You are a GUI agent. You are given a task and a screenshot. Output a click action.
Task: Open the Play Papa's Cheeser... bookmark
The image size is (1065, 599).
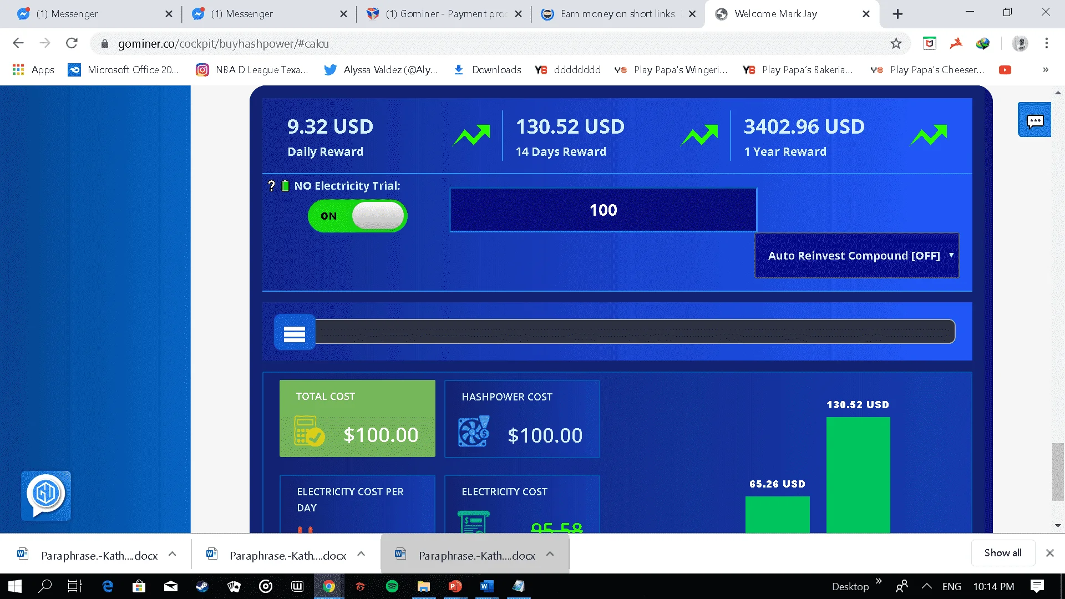[x=927, y=70]
